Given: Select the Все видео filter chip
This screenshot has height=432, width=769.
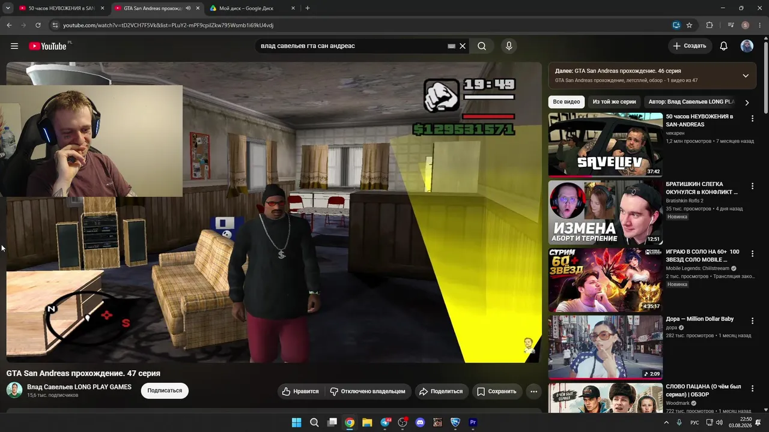Looking at the screenshot, I should coord(567,102).
